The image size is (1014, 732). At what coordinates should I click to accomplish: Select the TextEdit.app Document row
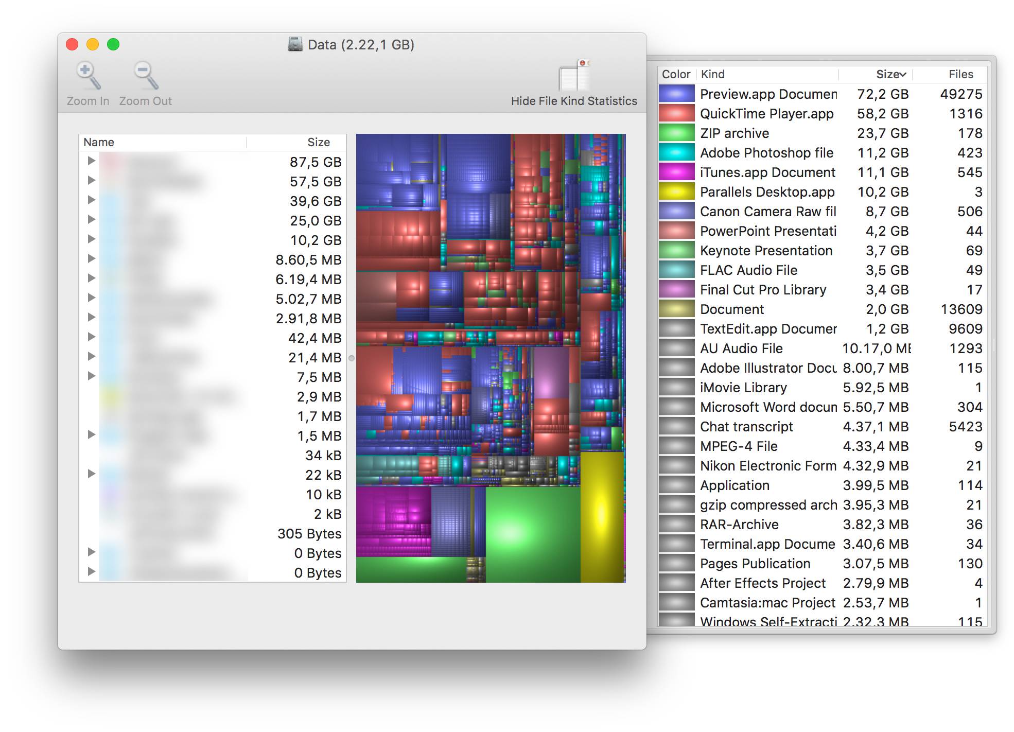pos(823,328)
